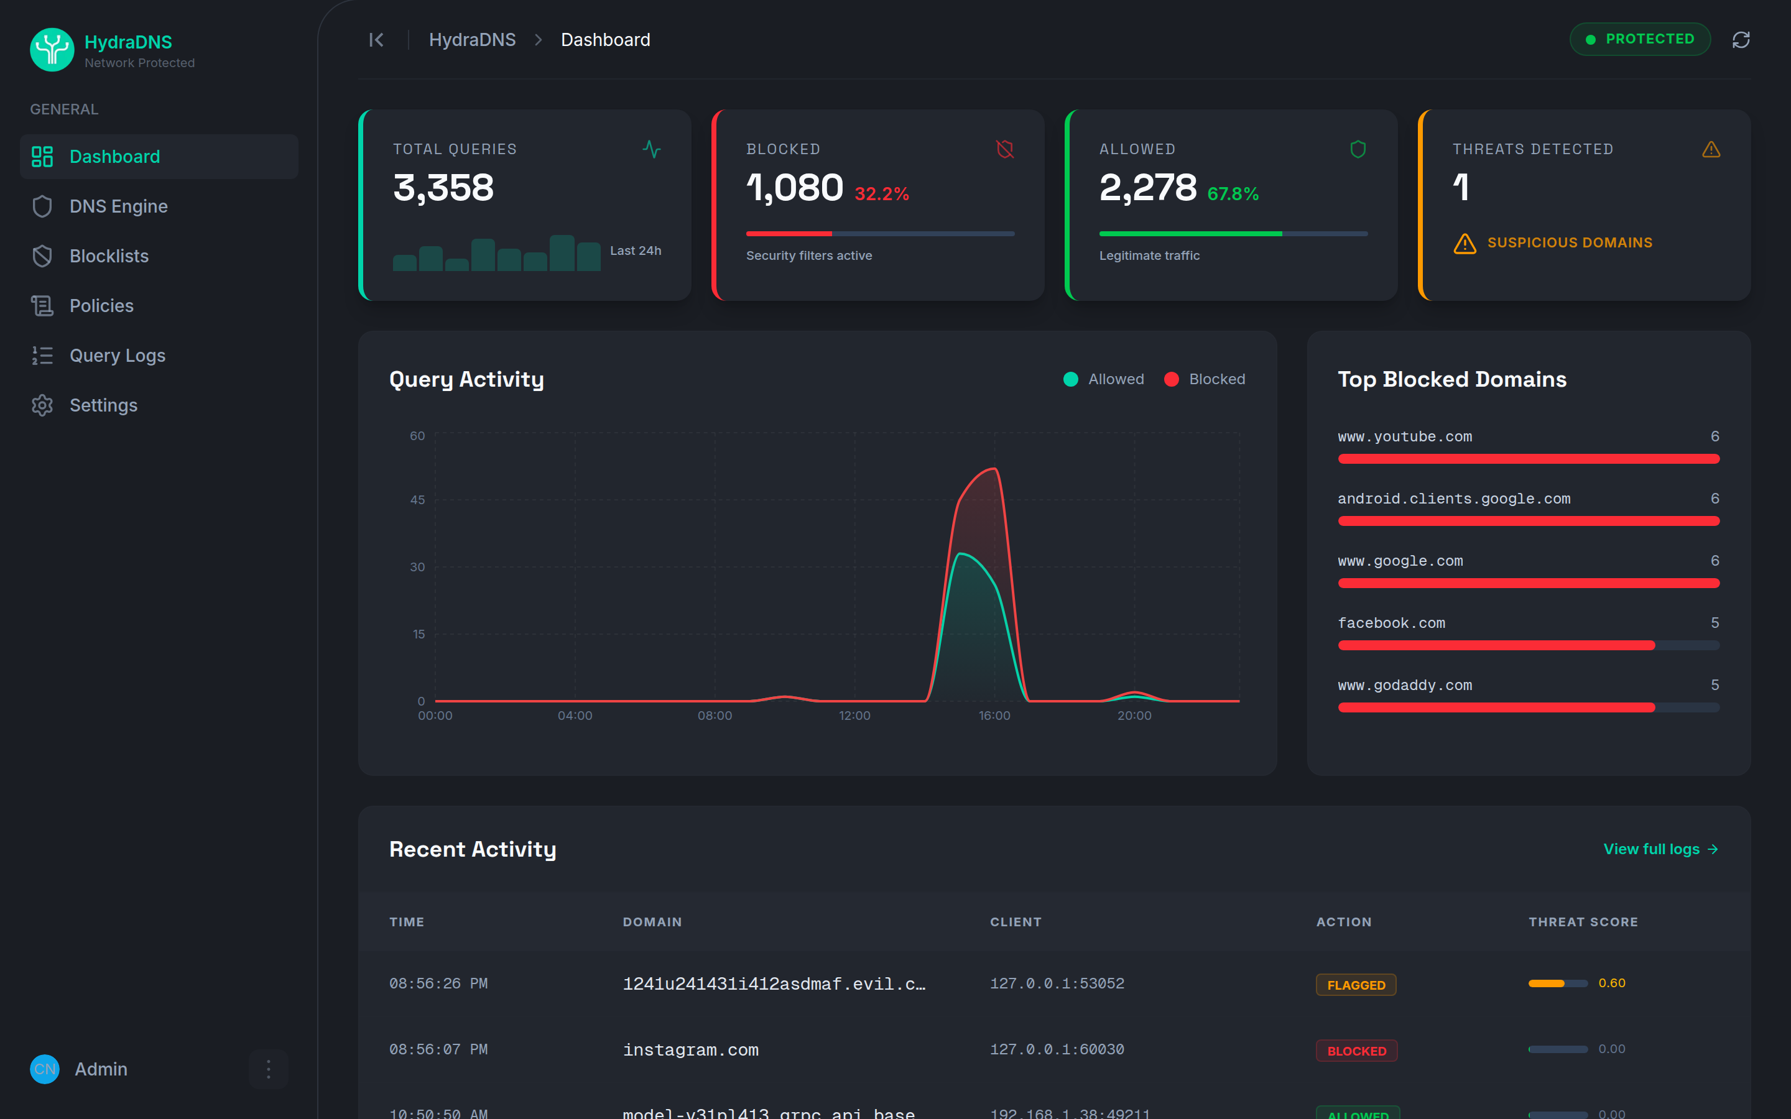The image size is (1791, 1119).
Task: Open Settings in the sidebar
Action: (159, 405)
